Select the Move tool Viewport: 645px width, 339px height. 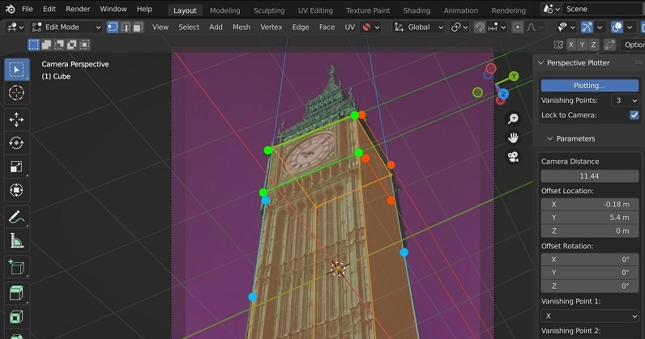pyautogui.click(x=17, y=120)
